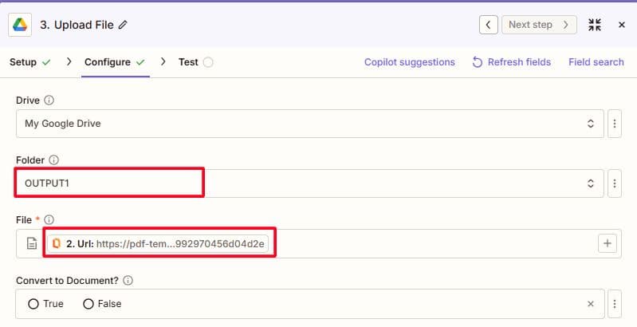Click document icon in File field

32,244
